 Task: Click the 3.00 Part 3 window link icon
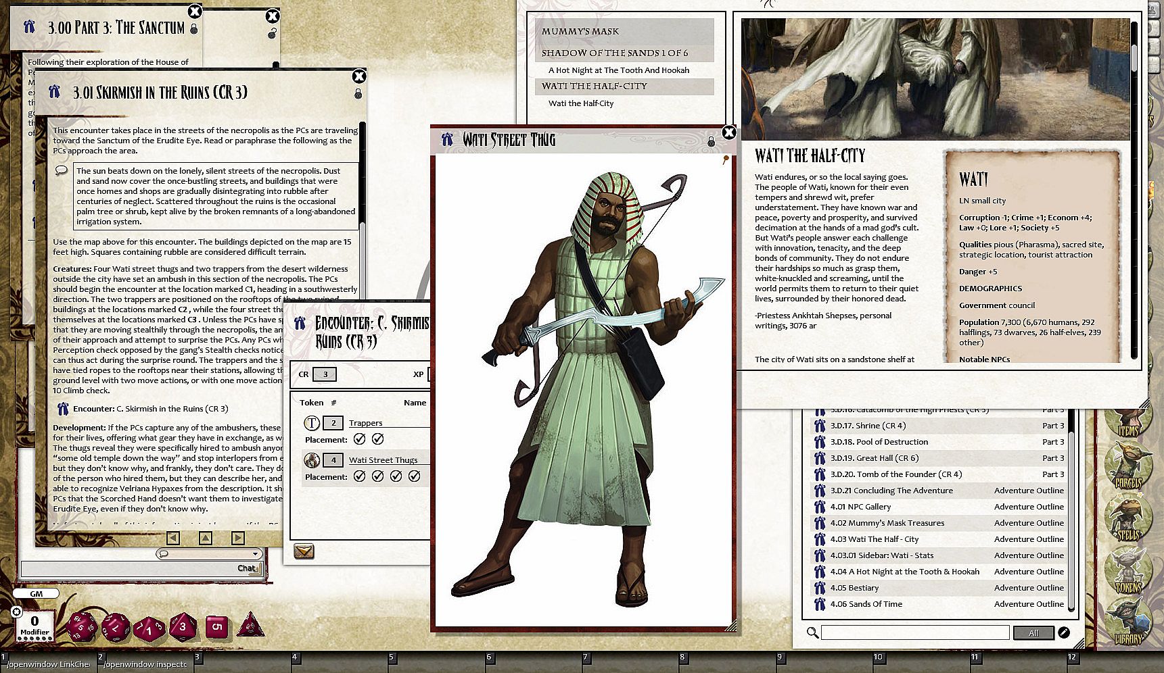click(29, 27)
